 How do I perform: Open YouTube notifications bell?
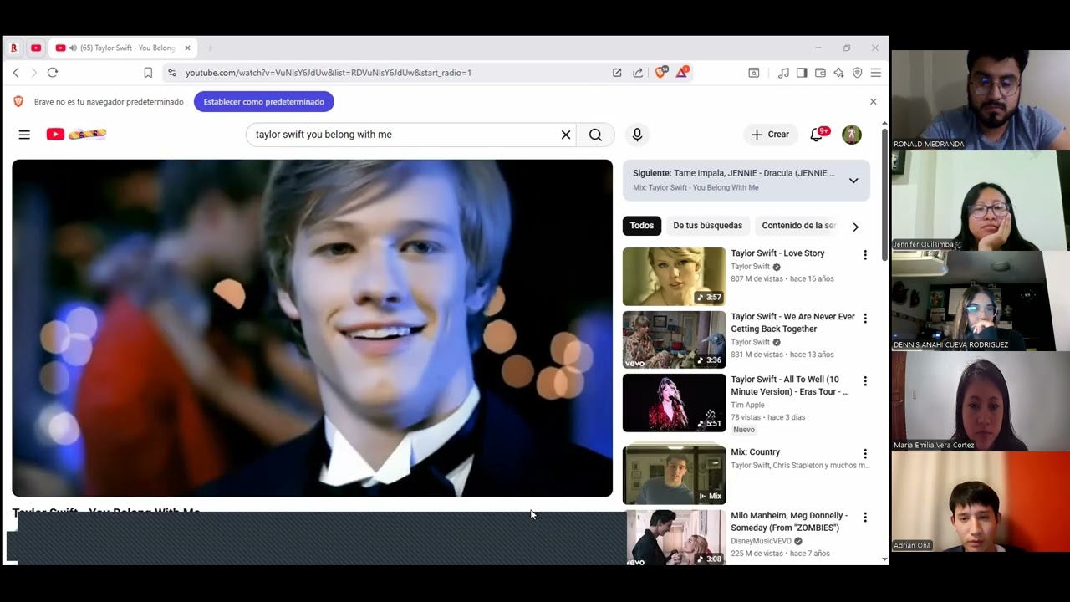818,135
